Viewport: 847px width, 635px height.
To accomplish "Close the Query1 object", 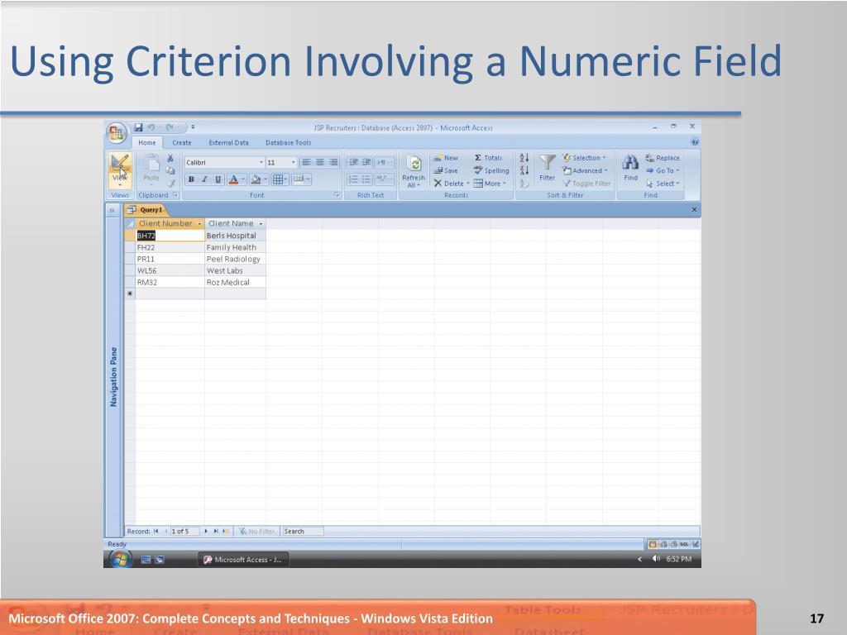I will click(x=694, y=209).
